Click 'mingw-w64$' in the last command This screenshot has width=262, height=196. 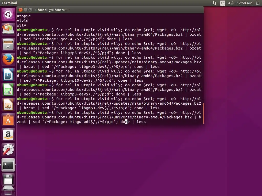point(81,122)
